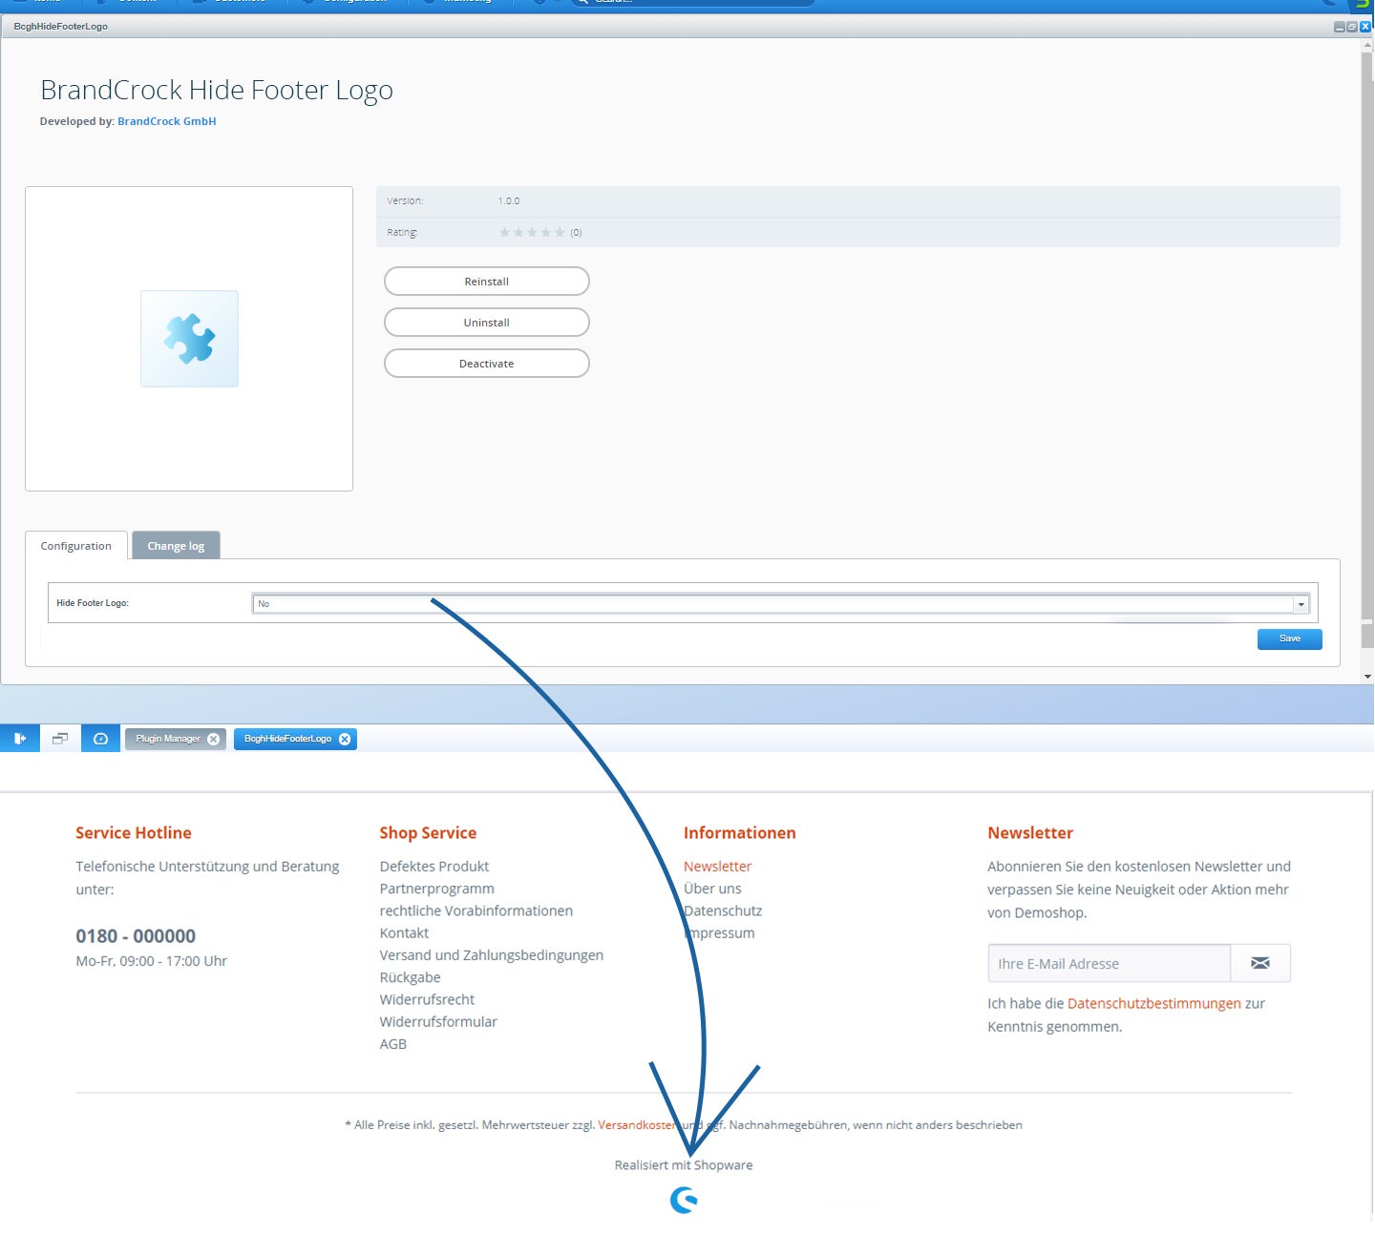Open the rechtliche Vorabinformationen link
The width and height of the screenshot is (1375, 1256).
[x=476, y=911]
